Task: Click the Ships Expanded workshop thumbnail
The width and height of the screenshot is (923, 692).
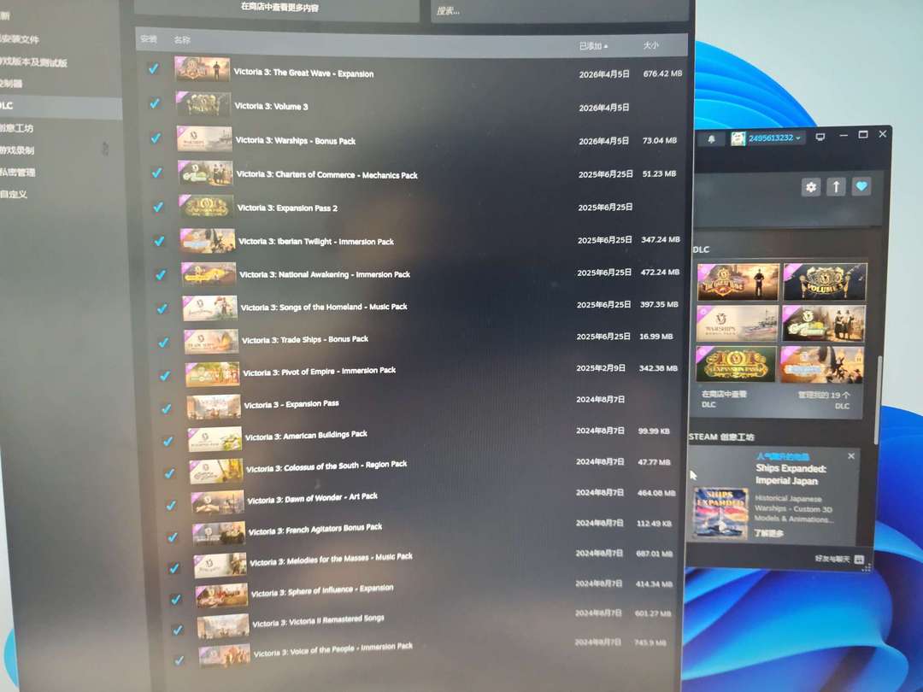Action: tap(720, 512)
